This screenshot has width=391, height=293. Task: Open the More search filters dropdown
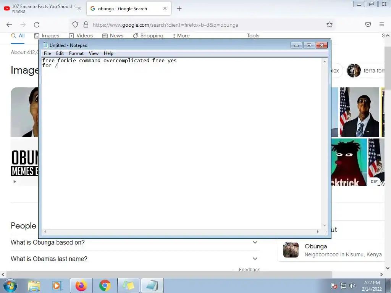[181, 36]
